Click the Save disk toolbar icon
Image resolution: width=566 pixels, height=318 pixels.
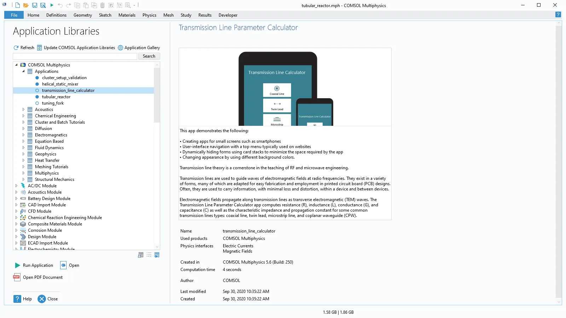coord(35,5)
